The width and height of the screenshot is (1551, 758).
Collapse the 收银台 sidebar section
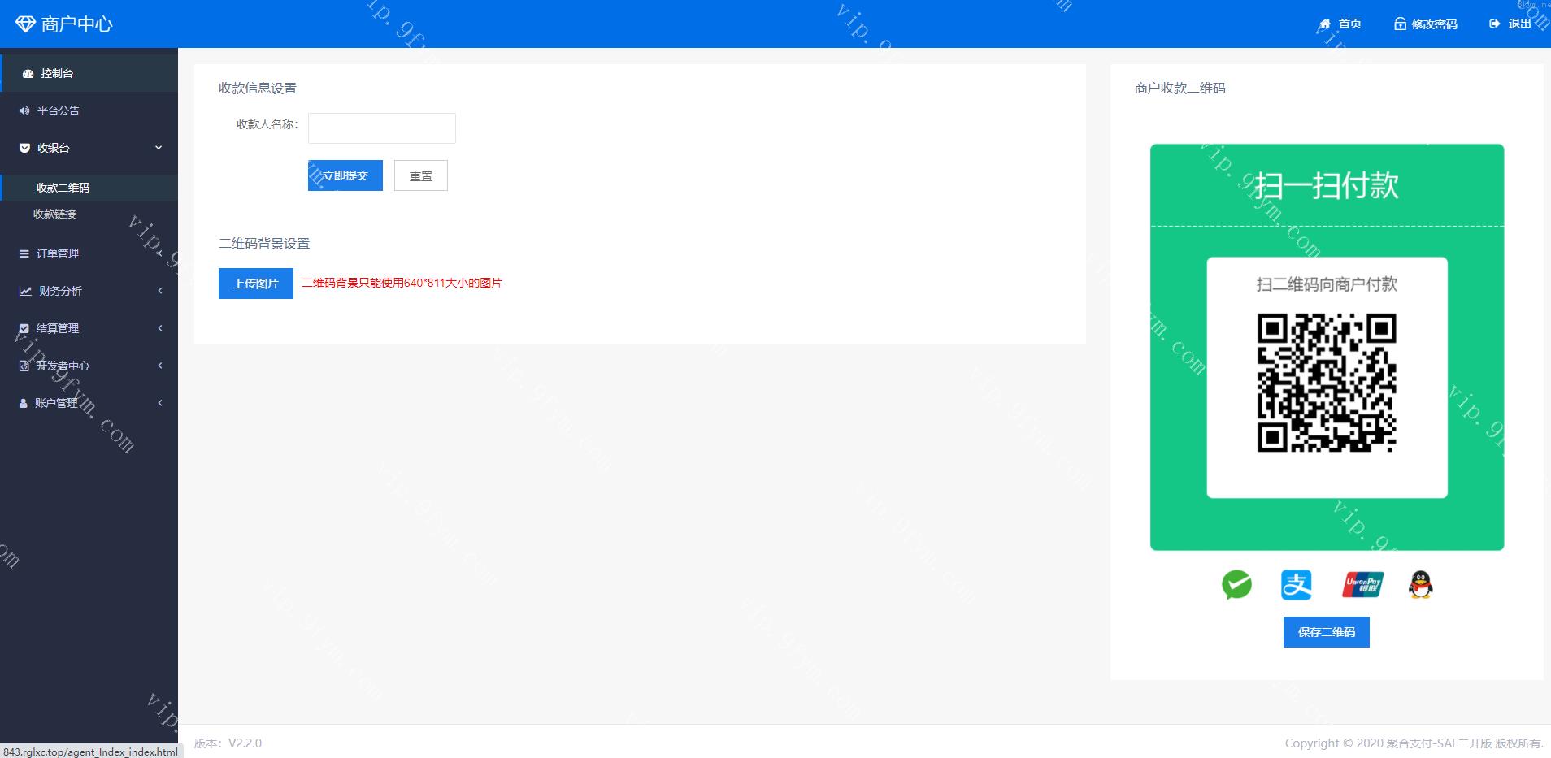click(x=159, y=148)
